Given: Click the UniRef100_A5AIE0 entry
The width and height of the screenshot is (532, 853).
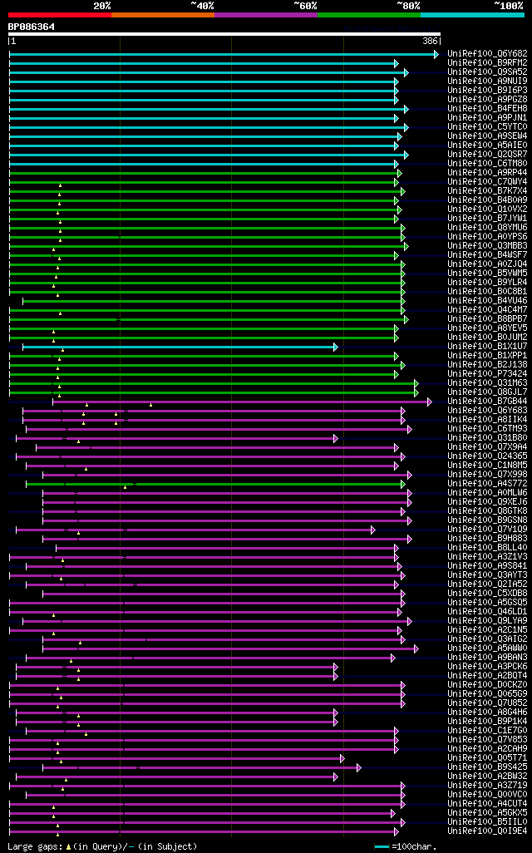Looking at the screenshot, I should (487, 145).
